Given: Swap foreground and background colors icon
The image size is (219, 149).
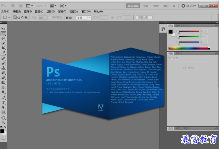Looking at the screenshot, I should click(5, 127).
